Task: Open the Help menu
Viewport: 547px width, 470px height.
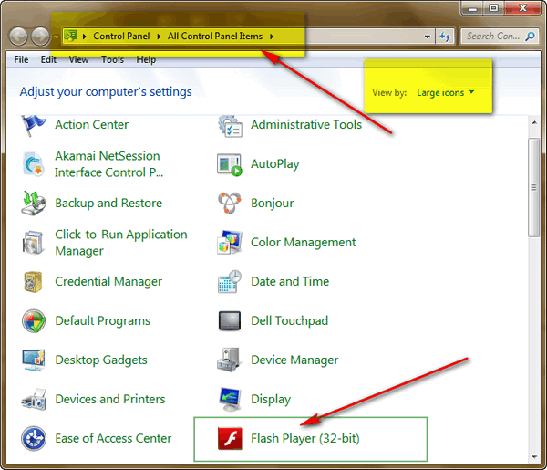Action: [x=146, y=59]
